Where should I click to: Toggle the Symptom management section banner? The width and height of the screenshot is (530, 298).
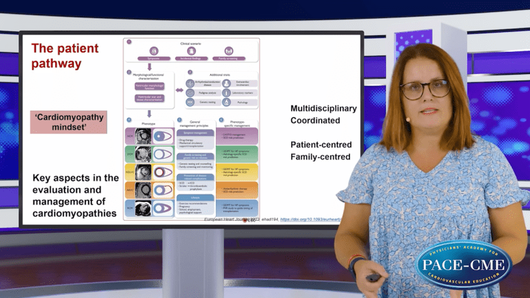195,133
